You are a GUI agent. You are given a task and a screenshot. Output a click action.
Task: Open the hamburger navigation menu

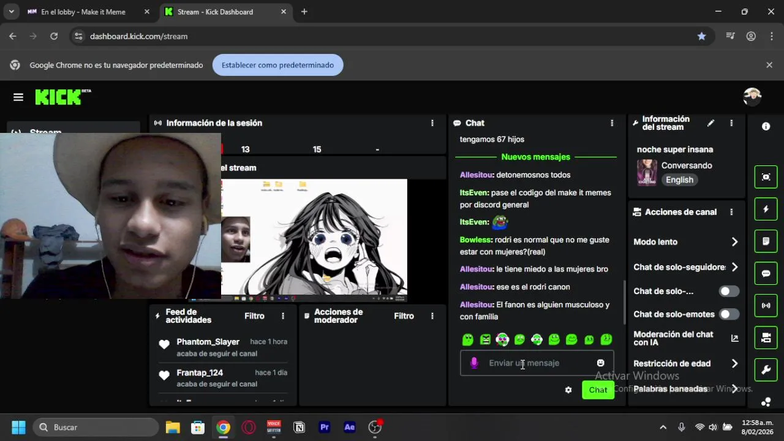[x=18, y=97]
